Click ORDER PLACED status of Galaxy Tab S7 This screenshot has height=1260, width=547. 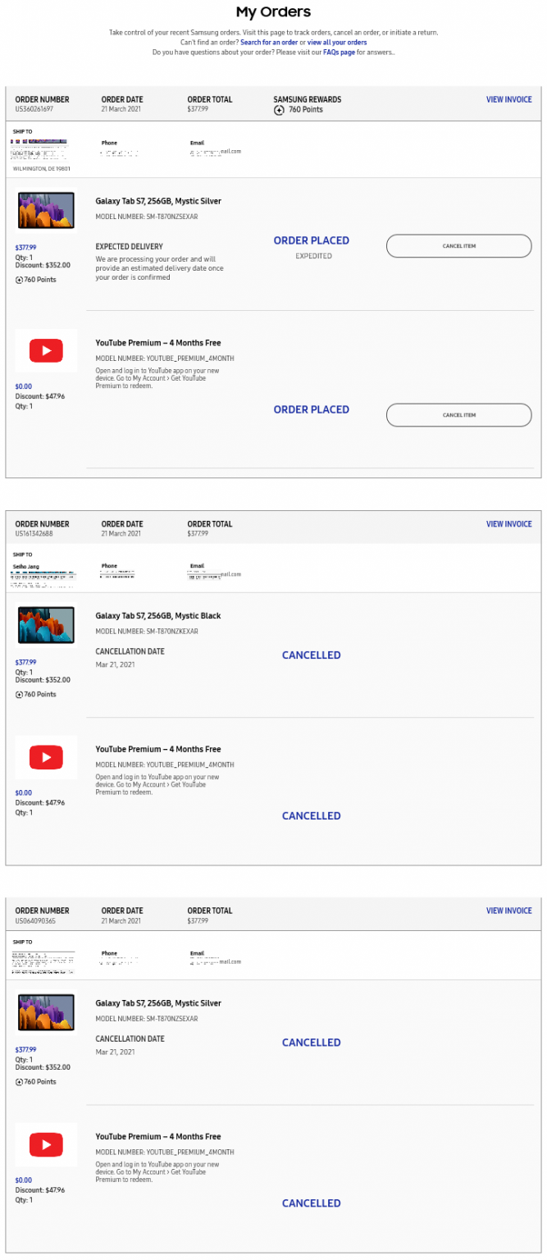click(312, 240)
